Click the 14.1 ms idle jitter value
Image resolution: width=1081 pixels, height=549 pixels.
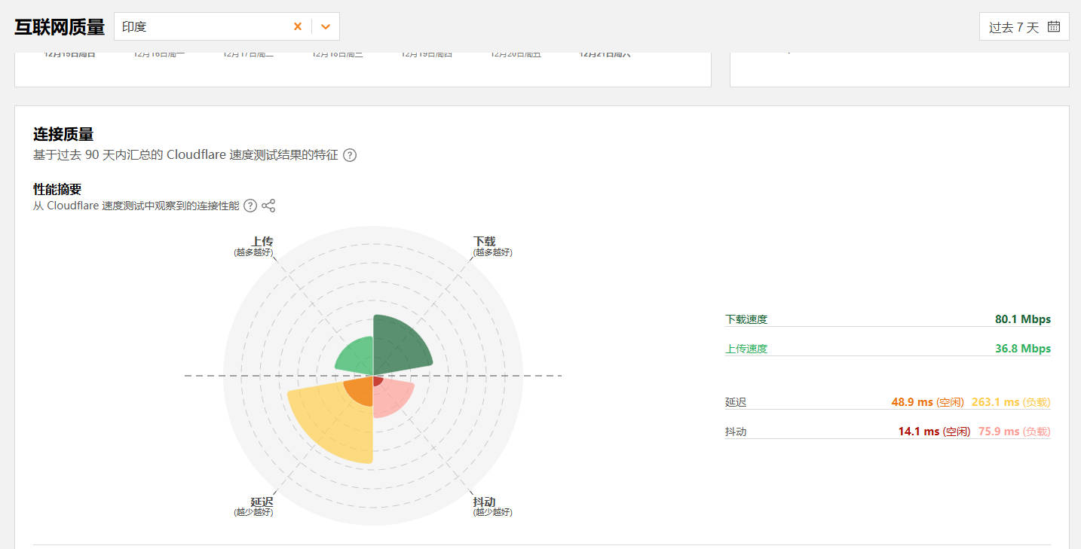tap(918, 432)
